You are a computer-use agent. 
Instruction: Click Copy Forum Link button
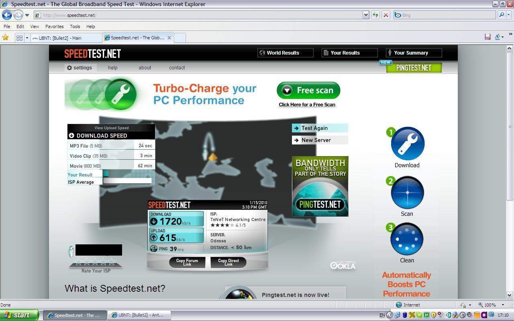click(187, 262)
